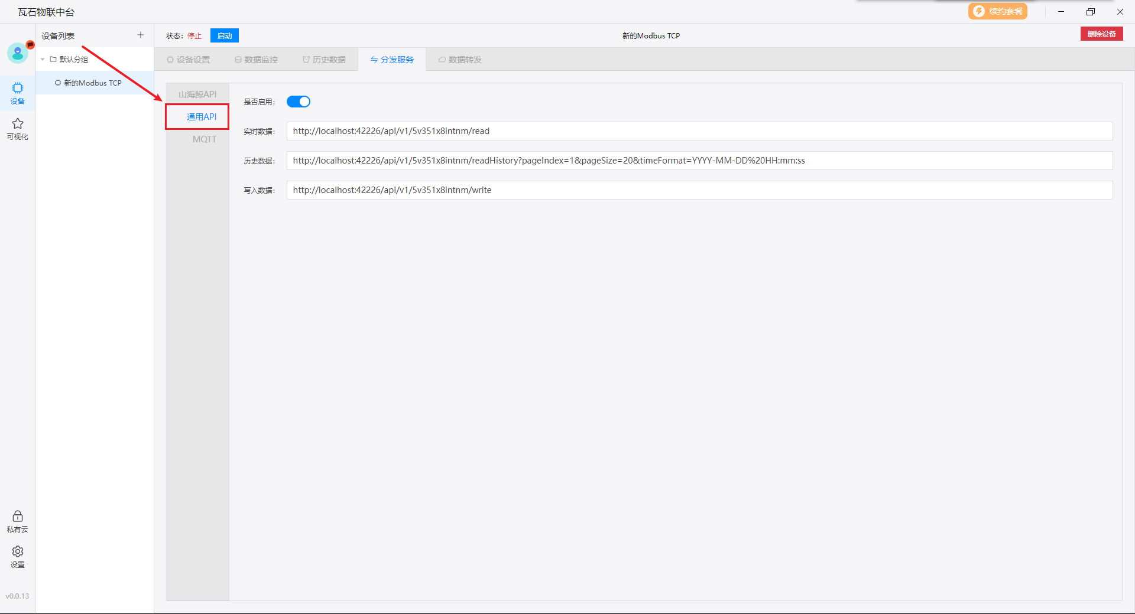Open the 设置 gear icon
This screenshot has width=1135, height=614.
pos(18,552)
